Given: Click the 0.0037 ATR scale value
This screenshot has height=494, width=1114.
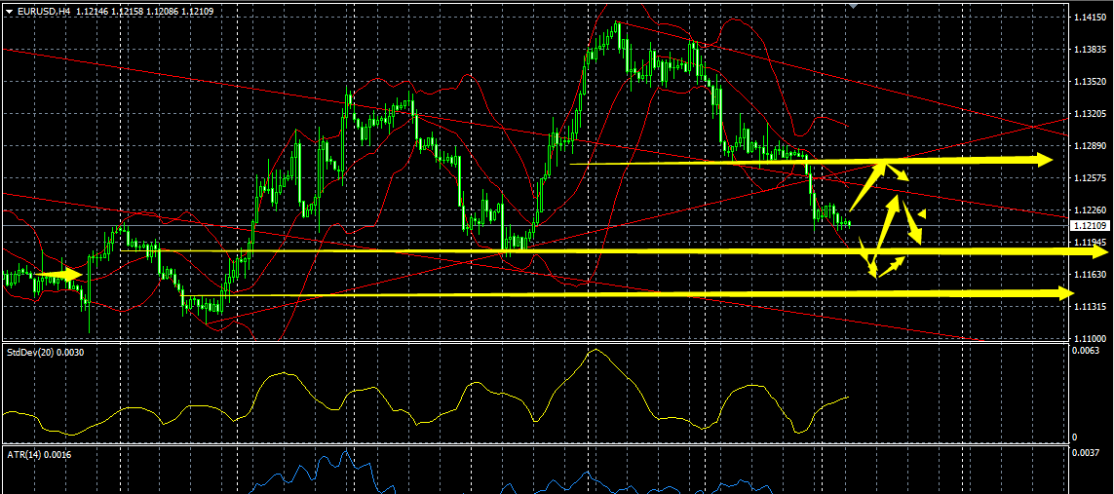Looking at the screenshot, I should [x=1087, y=452].
